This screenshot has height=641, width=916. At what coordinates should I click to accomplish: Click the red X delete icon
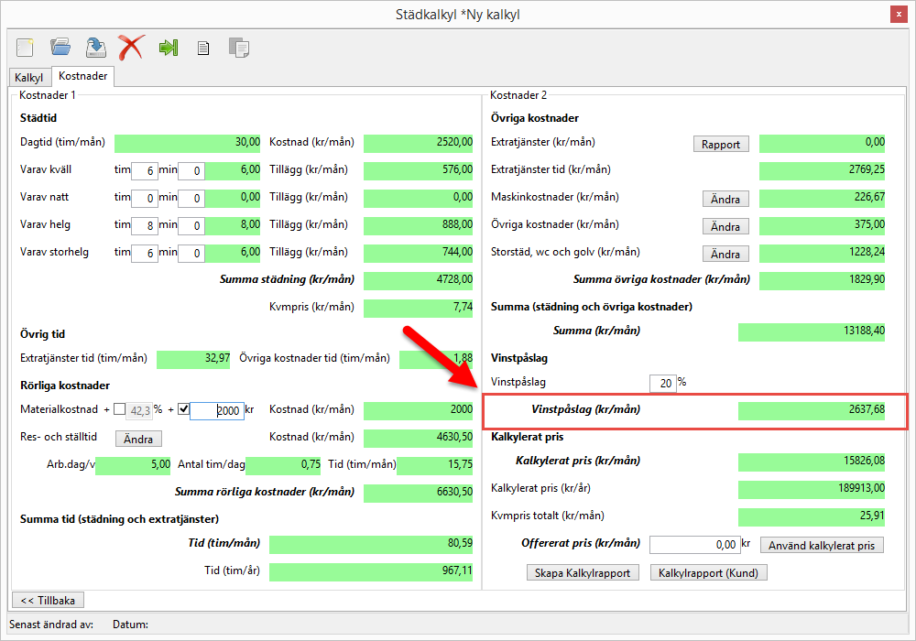click(131, 47)
